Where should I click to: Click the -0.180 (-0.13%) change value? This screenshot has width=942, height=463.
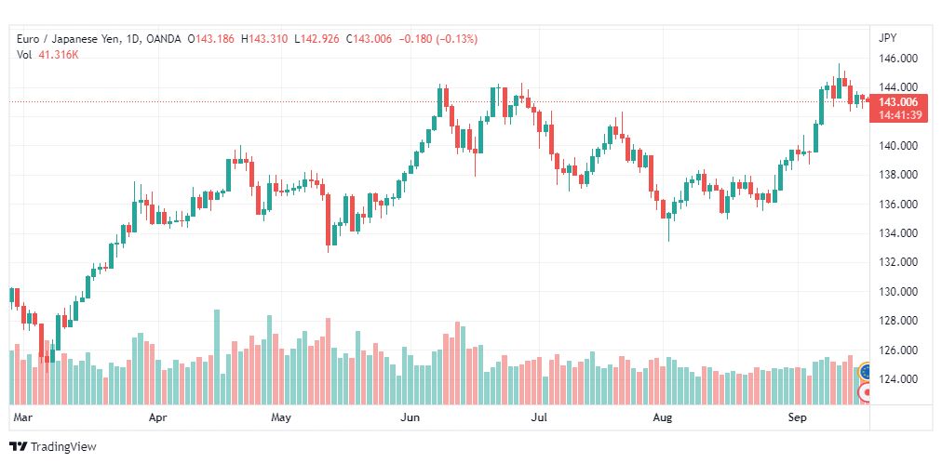[x=438, y=39]
